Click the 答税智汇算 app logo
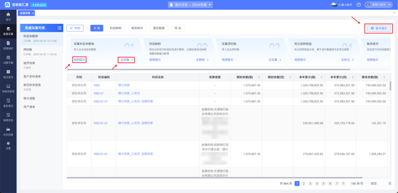The width and height of the screenshot is (398, 193). coord(7,5)
